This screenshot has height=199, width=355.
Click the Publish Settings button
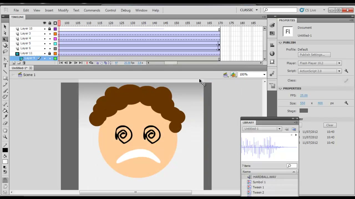coord(314,55)
